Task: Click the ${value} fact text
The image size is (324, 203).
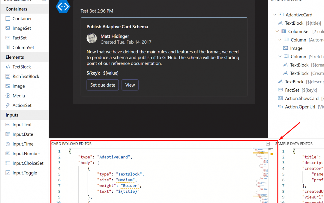Action: [111, 73]
